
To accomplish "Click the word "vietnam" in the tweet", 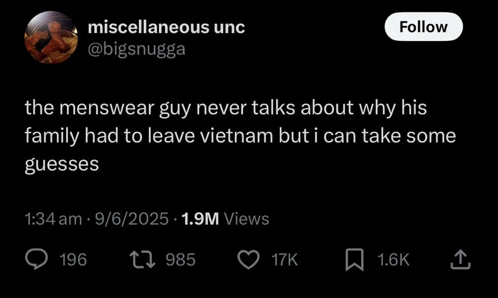I will tap(237, 136).
